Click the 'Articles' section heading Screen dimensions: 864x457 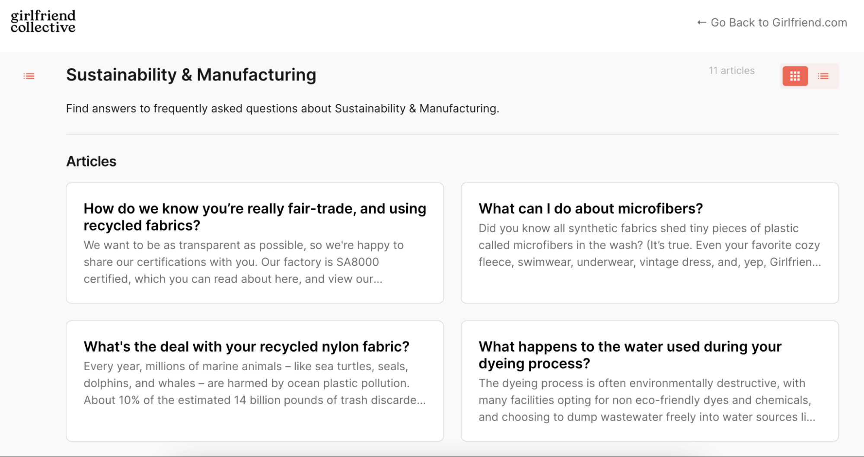[91, 161]
